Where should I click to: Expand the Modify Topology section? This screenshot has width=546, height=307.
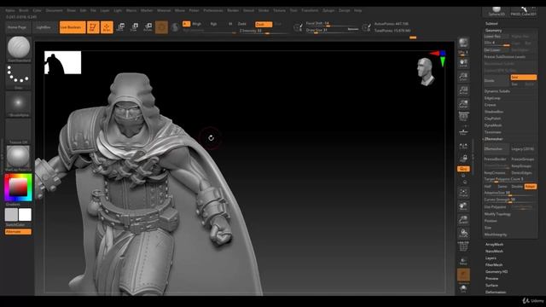[497, 214]
